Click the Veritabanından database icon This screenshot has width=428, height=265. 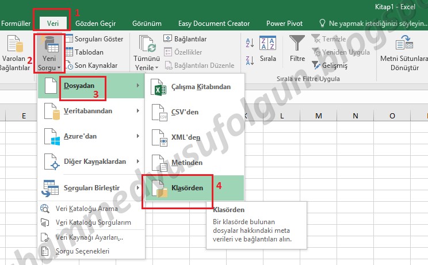(52, 111)
